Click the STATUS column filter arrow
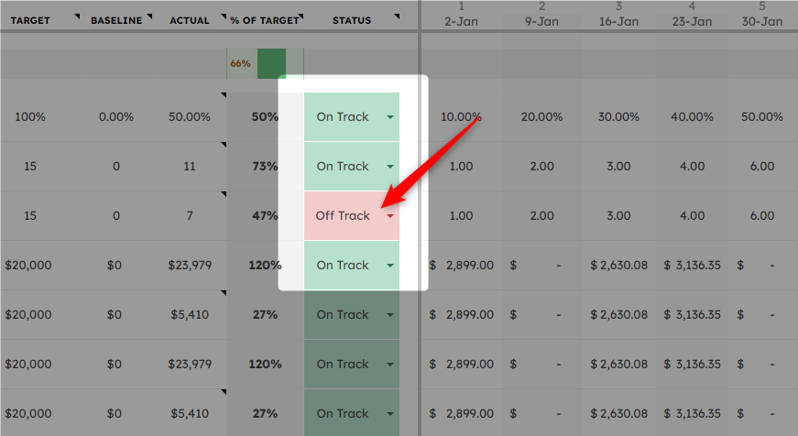The width and height of the screenshot is (798, 436). (397, 16)
